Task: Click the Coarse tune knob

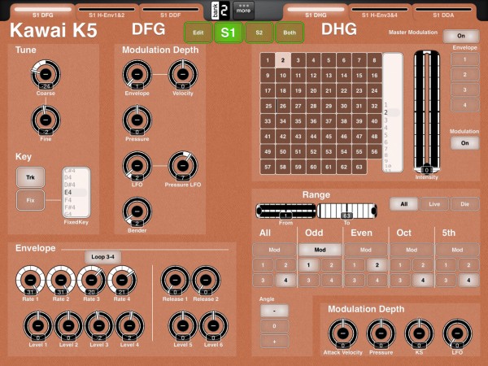Action: [x=46, y=74]
